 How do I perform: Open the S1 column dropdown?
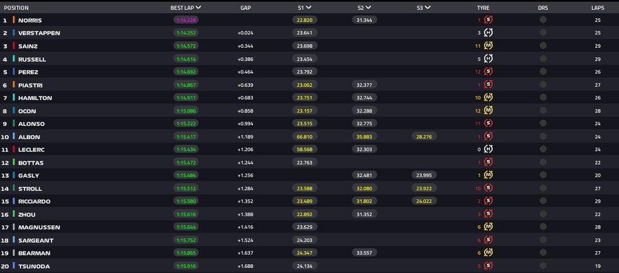[x=308, y=8]
